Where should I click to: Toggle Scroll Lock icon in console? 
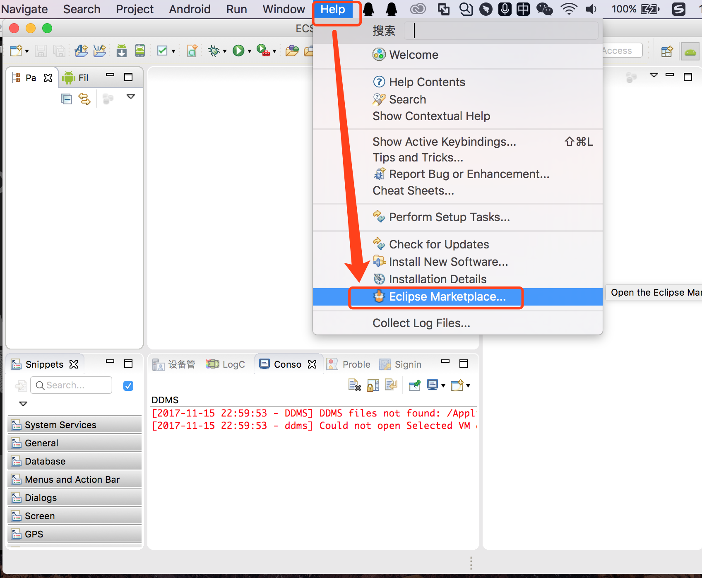[x=373, y=385]
